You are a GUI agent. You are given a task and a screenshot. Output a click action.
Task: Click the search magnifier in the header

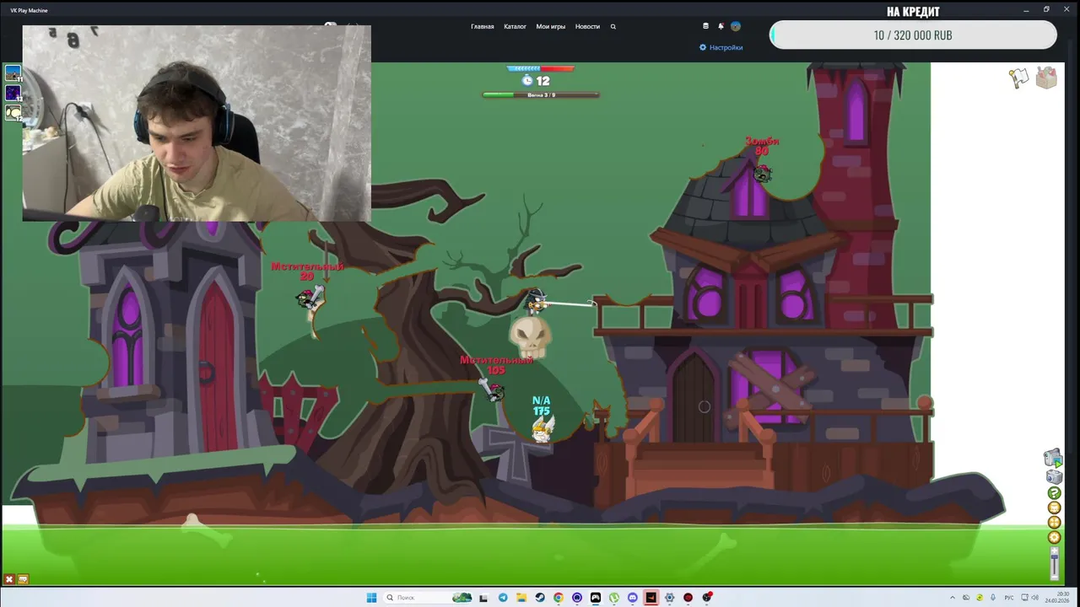pos(613,26)
